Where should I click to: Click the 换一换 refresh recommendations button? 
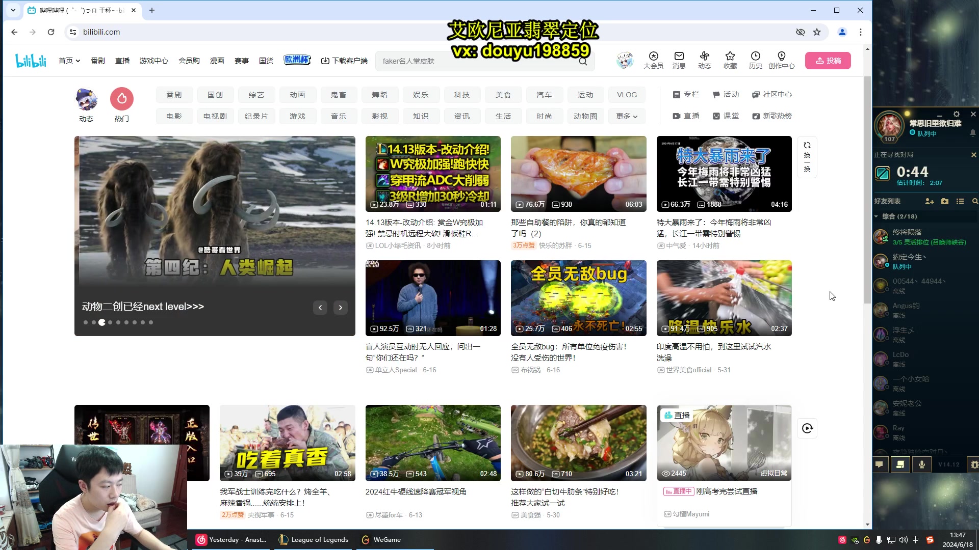(x=807, y=157)
